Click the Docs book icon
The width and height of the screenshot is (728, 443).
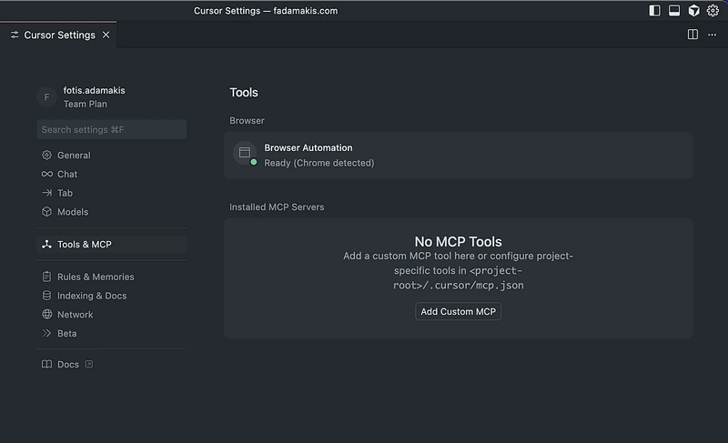coord(47,364)
